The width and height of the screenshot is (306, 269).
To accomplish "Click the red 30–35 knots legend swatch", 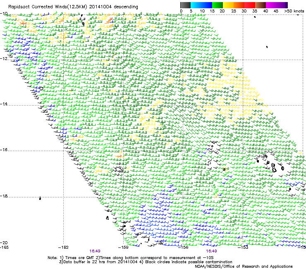I will click(x=250, y=5).
